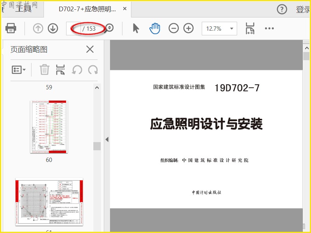Open thumbnail options dropdown menu

click(19, 70)
